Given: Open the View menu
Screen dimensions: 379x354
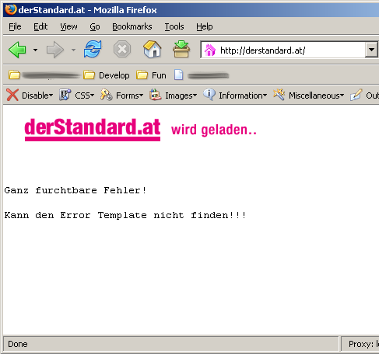Looking at the screenshot, I should [68, 26].
